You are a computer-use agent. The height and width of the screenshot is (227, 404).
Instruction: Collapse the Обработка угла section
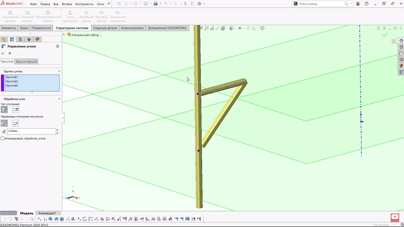(59, 99)
